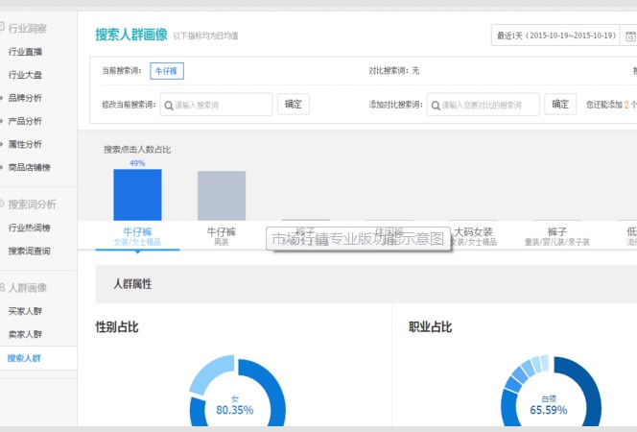Select the 牛仔裤 男装 category tab
637x432 pixels.
click(x=222, y=236)
